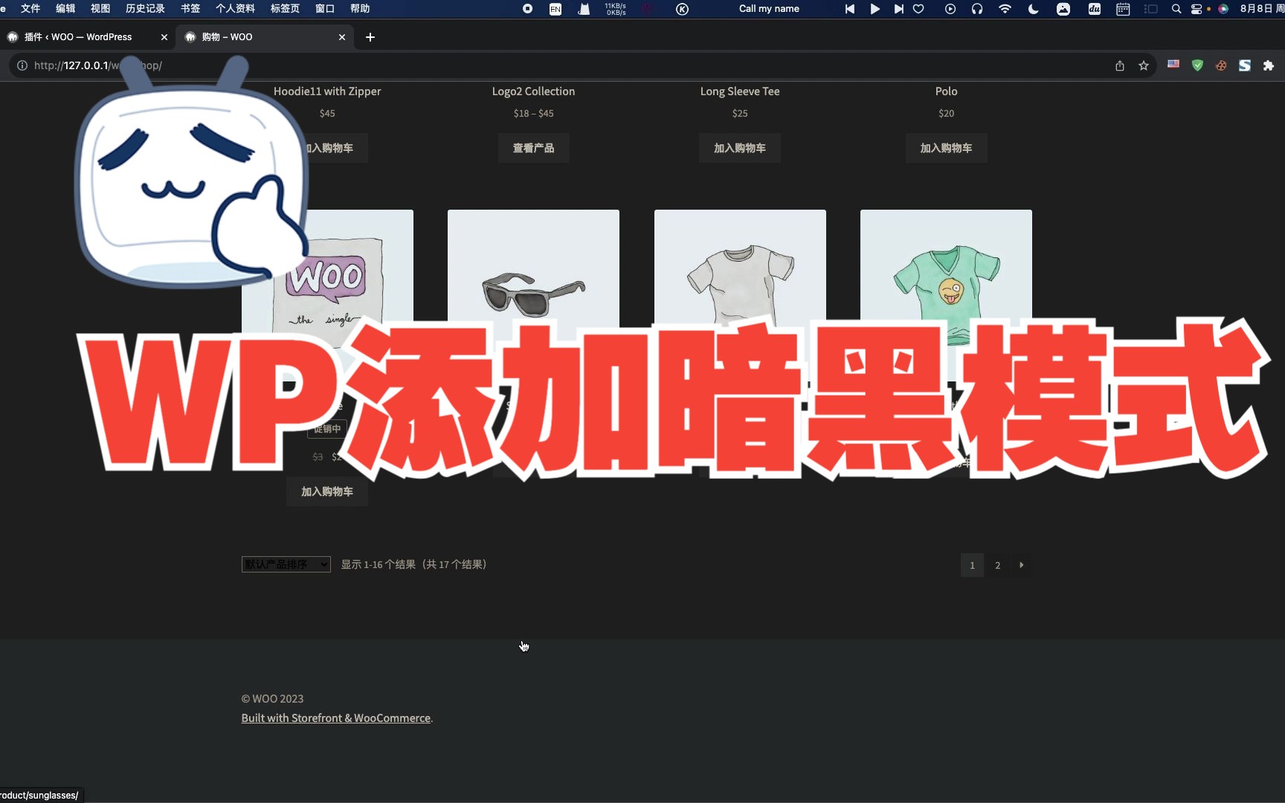Go to pagination page 2
The height and width of the screenshot is (803, 1285).
pos(997,565)
